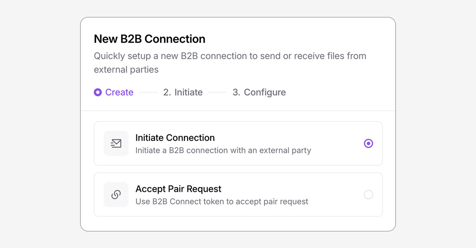Image resolution: width=476 pixels, height=248 pixels.
Task: Select the Accept Pair Request radio button
Action: point(369,194)
